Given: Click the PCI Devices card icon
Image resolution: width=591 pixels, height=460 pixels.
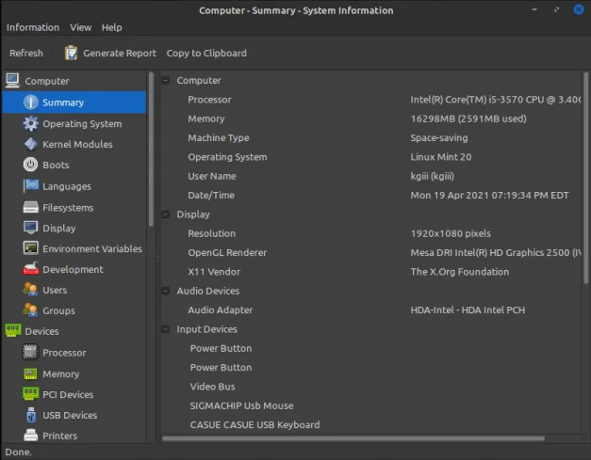Looking at the screenshot, I should (30, 394).
